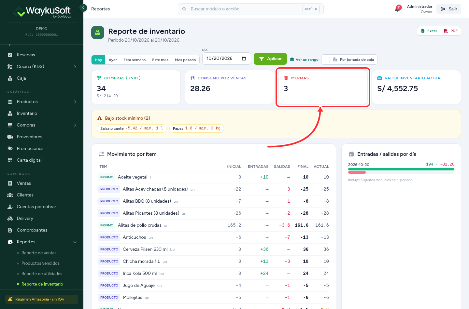Click the Alitas de pollo crudas row name
469x309 pixels.
(x=140, y=225)
